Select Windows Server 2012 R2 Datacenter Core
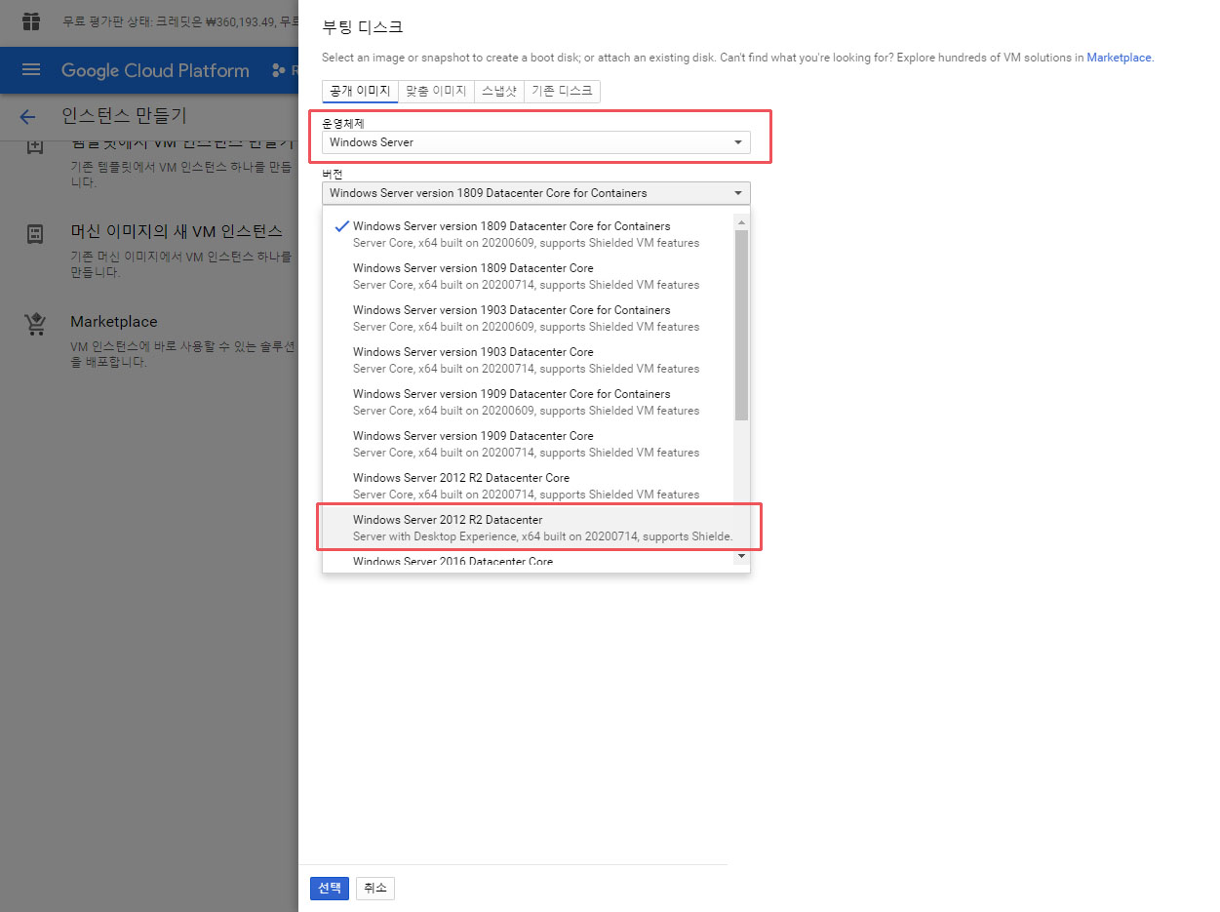The image size is (1220, 912). [527, 486]
